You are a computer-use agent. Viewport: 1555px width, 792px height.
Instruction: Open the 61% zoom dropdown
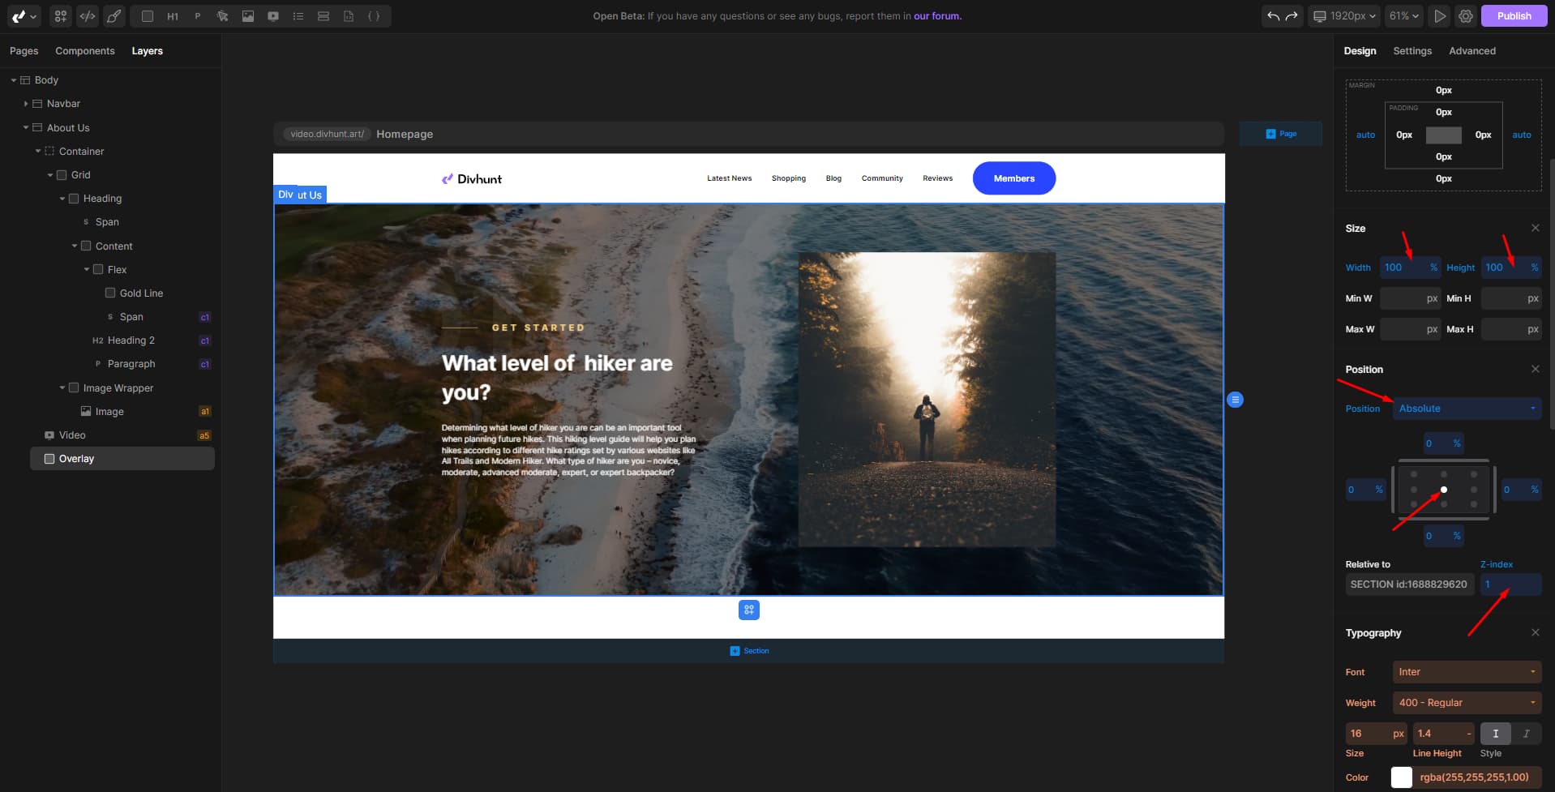(1404, 16)
